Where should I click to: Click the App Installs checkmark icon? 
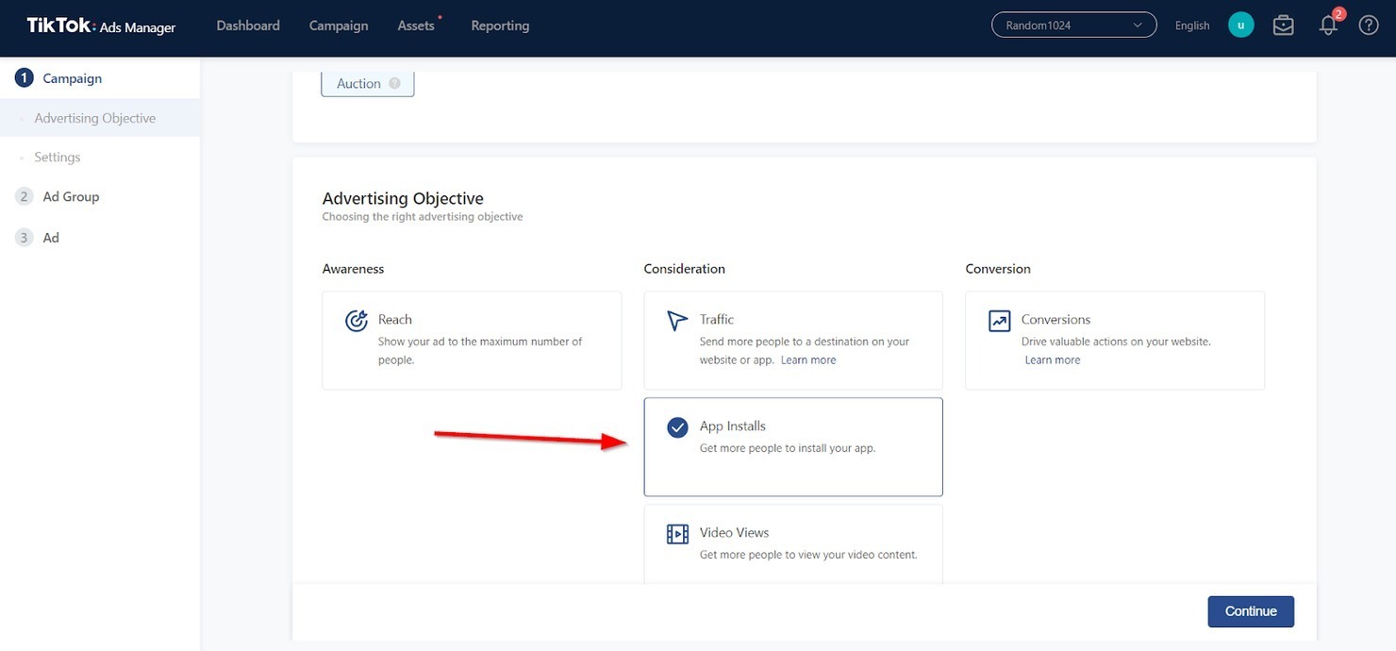pyautogui.click(x=677, y=427)
